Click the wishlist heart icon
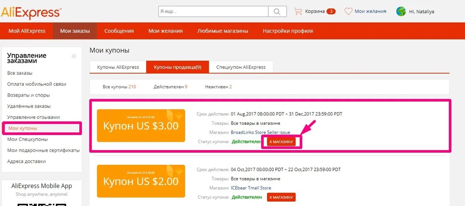Viewport: 465px width, 206px height. pyautogui.click(x=348, y=11)
